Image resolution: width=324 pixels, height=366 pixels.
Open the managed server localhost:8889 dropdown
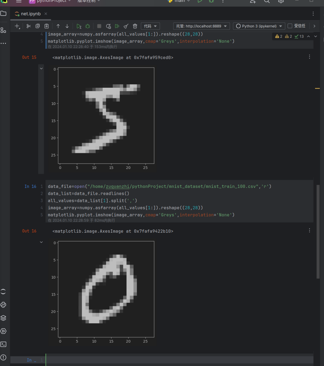(201, 26)
